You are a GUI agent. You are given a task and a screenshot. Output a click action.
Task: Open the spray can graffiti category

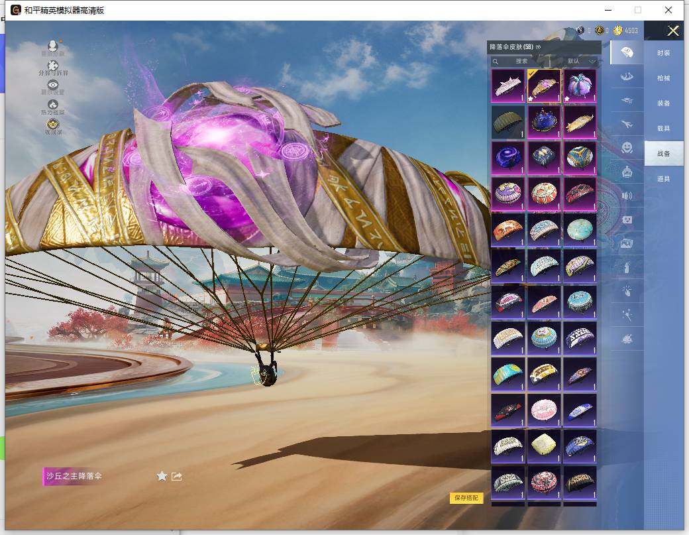[x=626, y=267]
